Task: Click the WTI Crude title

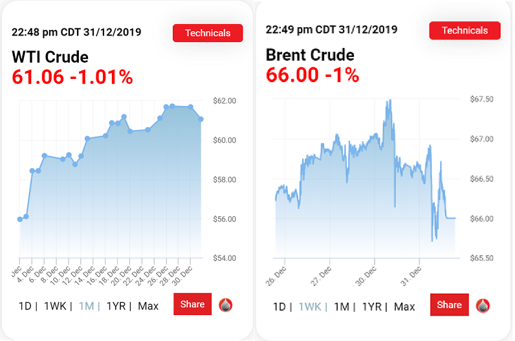Action: (x=50, y=57)
